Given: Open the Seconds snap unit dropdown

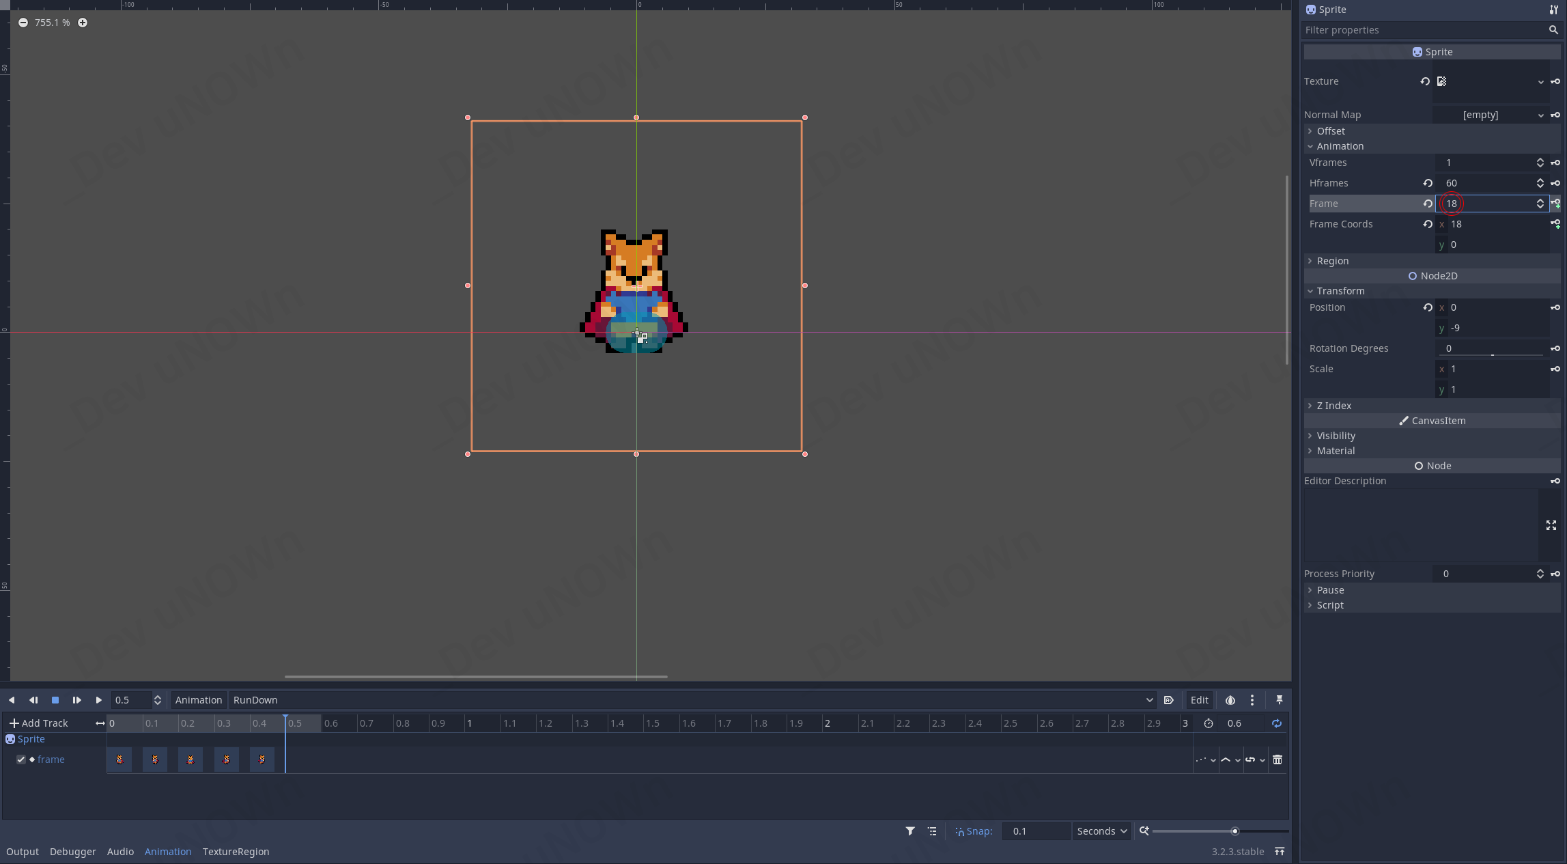Looking at the screenshot, I should click(1101, 831).
